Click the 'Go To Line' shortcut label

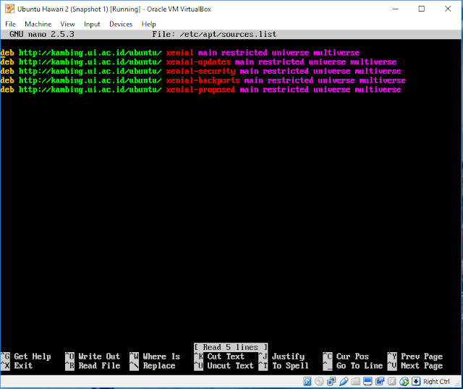360,366
